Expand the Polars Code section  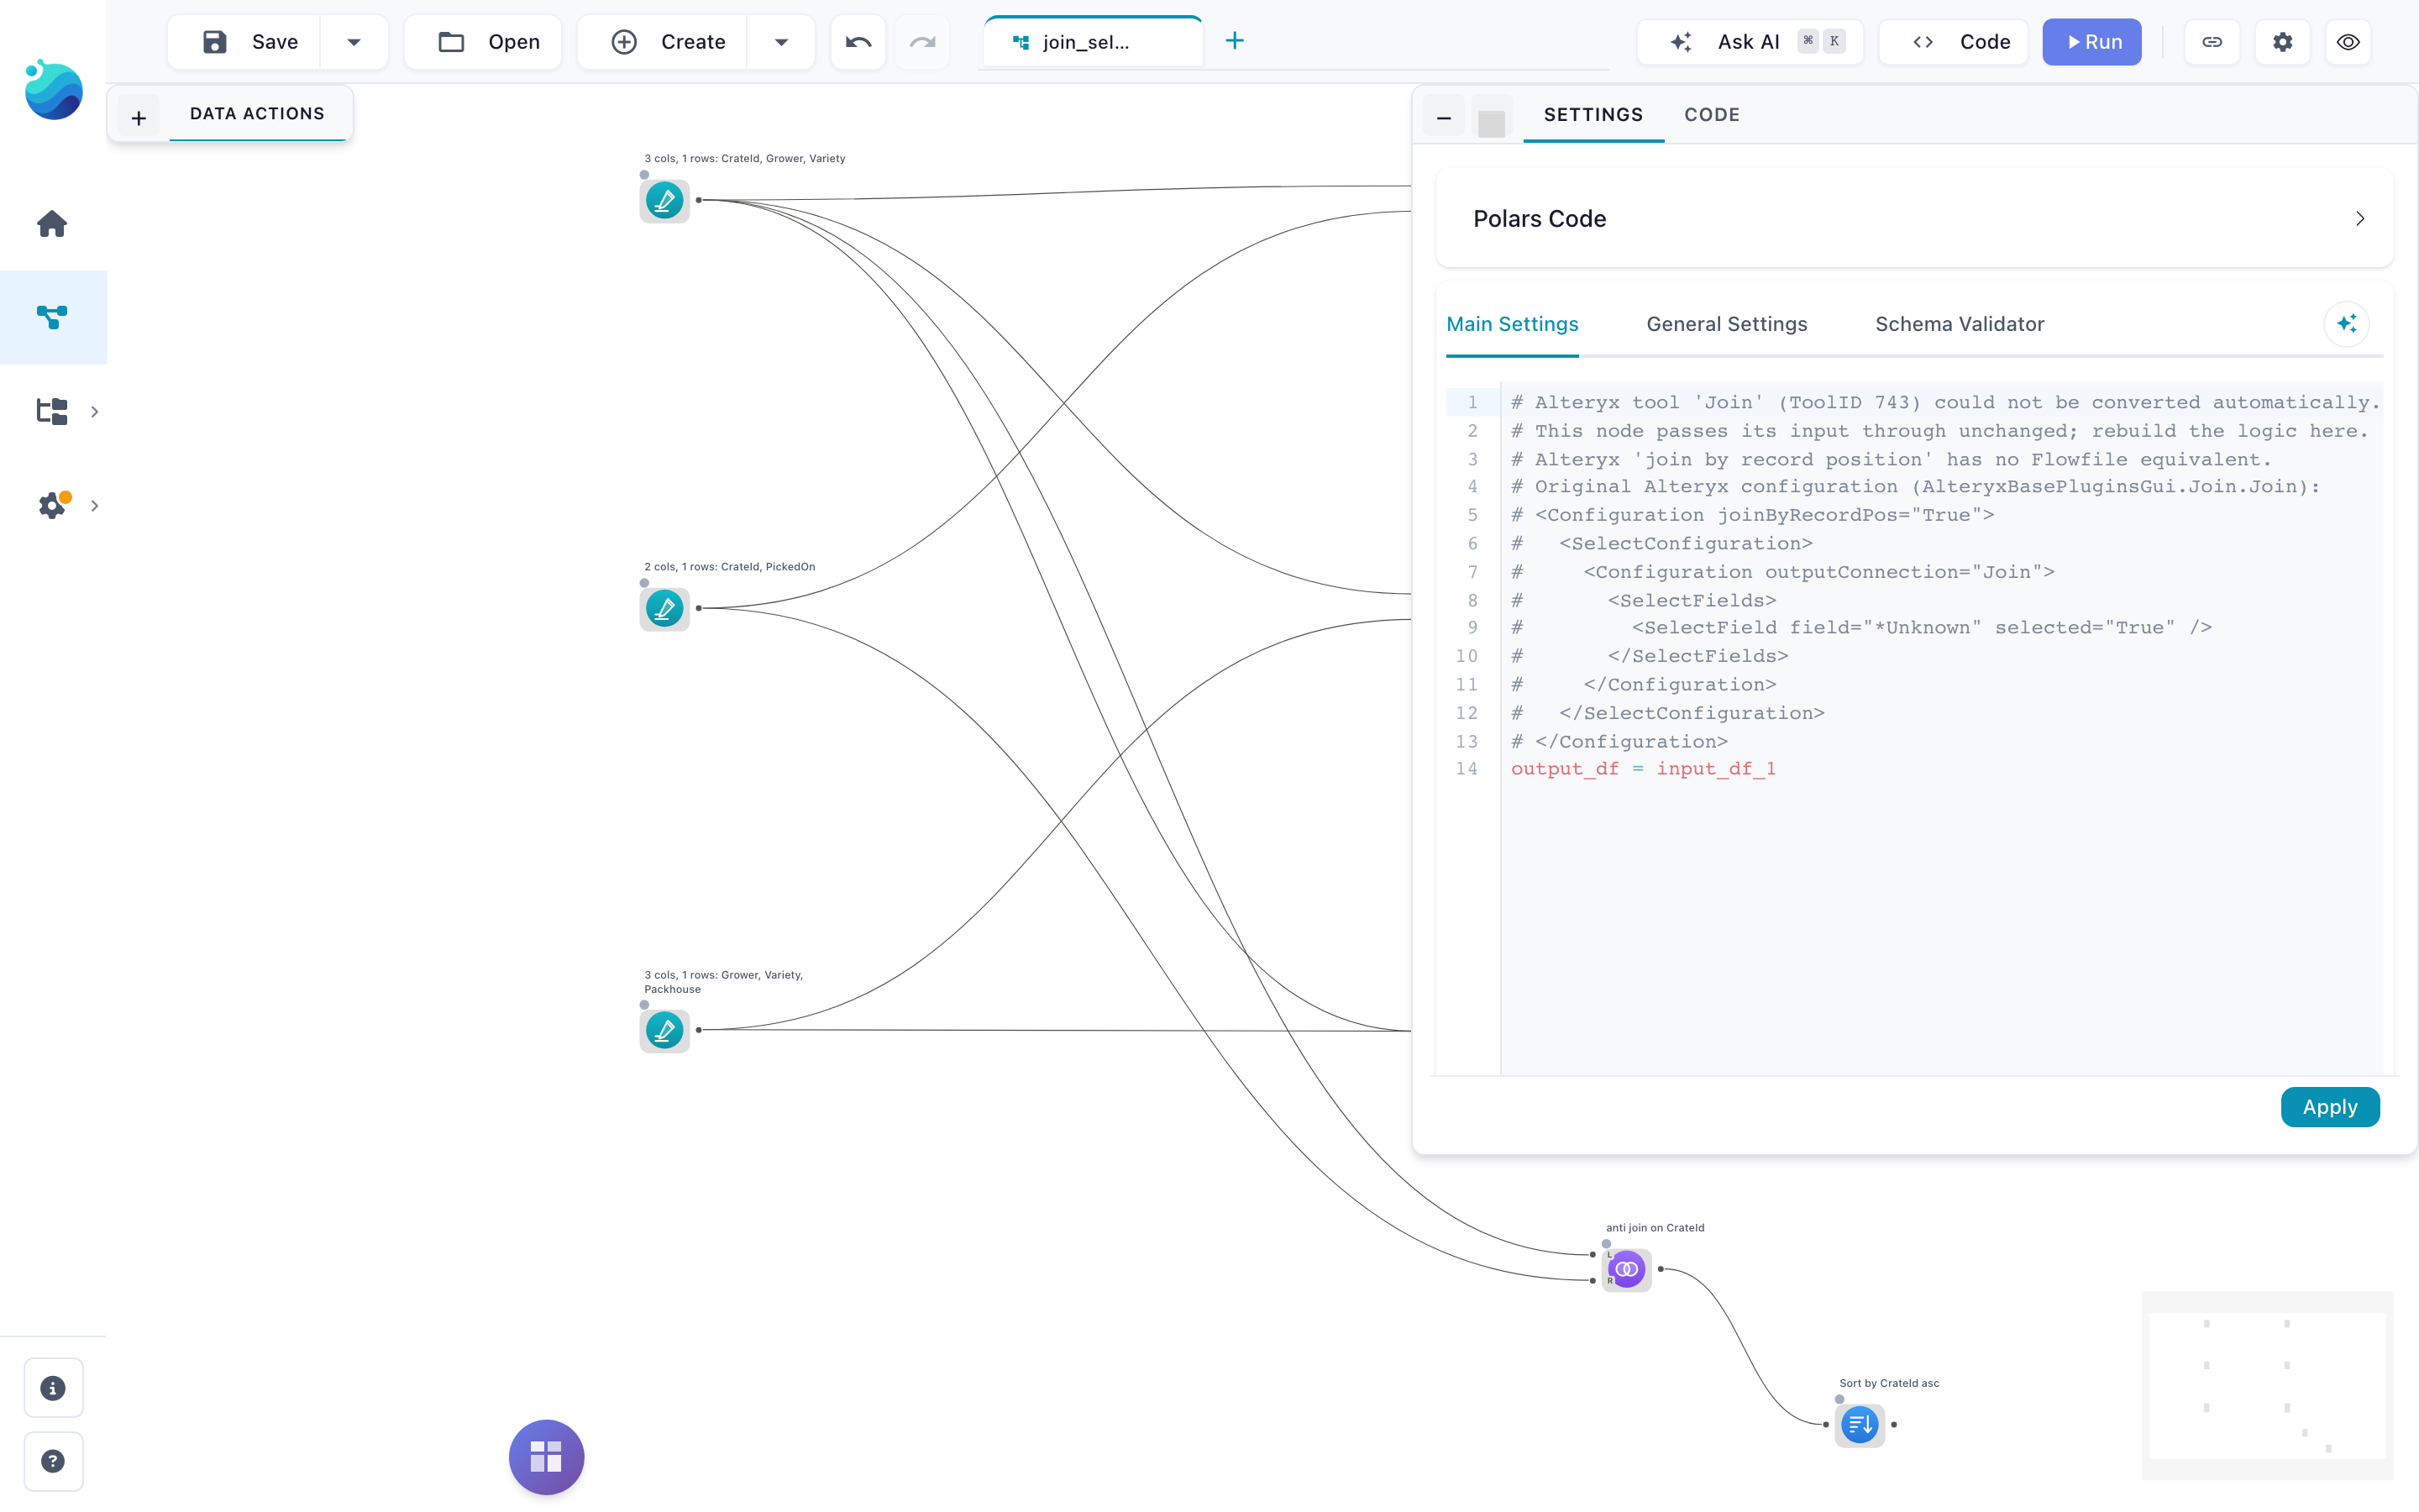tap(1913, 218)
